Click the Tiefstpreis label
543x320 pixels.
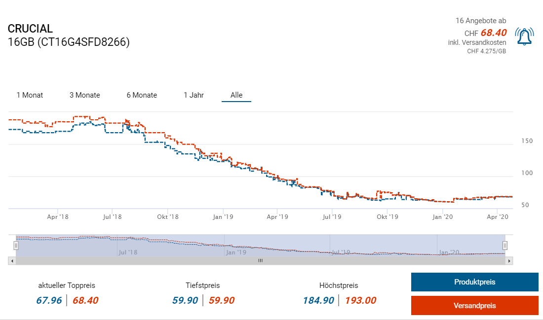tap(202, 285)
